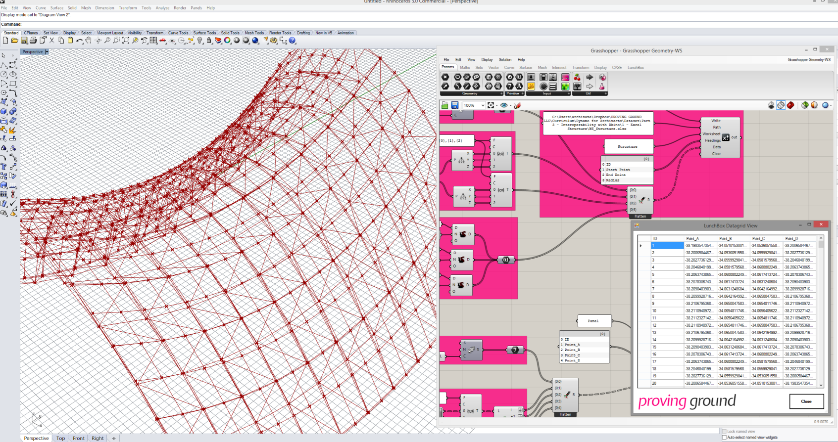Toggle Auto select named view widgets checkbox
Screen dimensions: 838x442
[725, 437]
